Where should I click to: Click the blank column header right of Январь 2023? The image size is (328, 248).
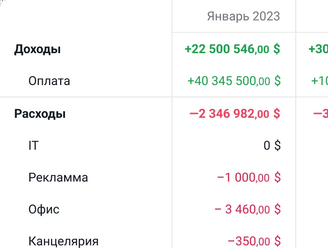(x=312, y=16)
